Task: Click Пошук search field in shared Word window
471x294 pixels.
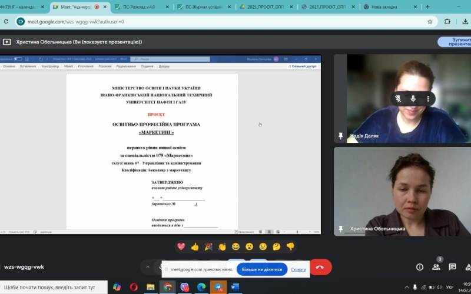Action: pyautogui.click(x=170, y=59)
